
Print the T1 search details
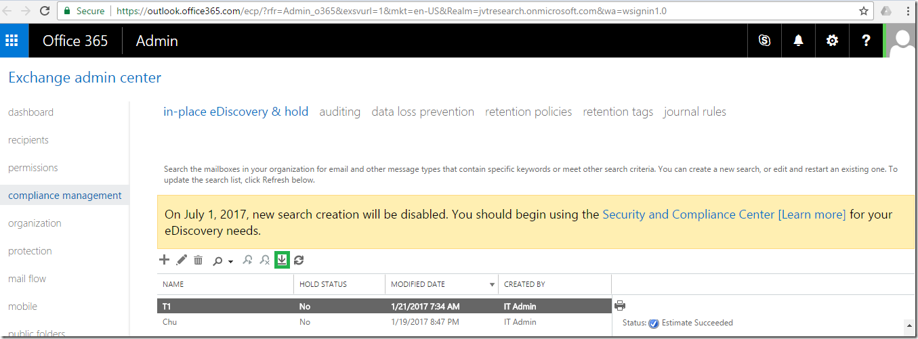[620, 306]
